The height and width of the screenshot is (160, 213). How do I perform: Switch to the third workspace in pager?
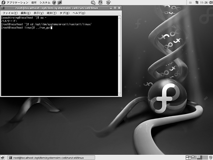coord(199,158)
